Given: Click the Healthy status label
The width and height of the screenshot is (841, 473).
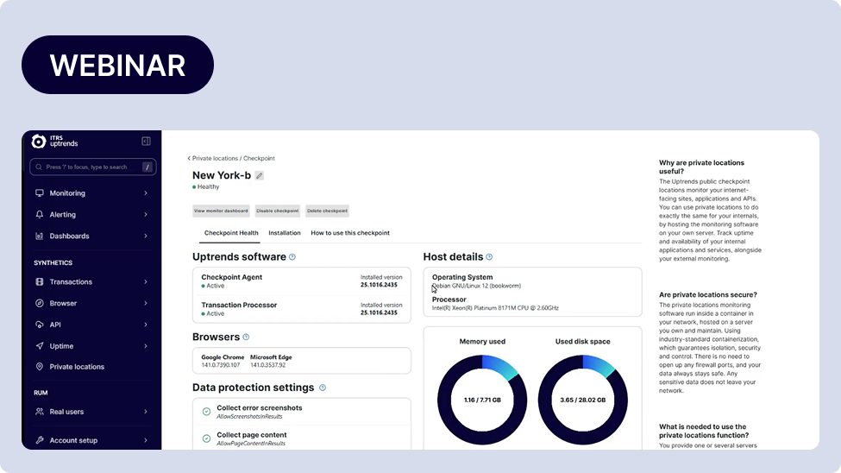Looking at the screenshot, I should coord(206,186).
